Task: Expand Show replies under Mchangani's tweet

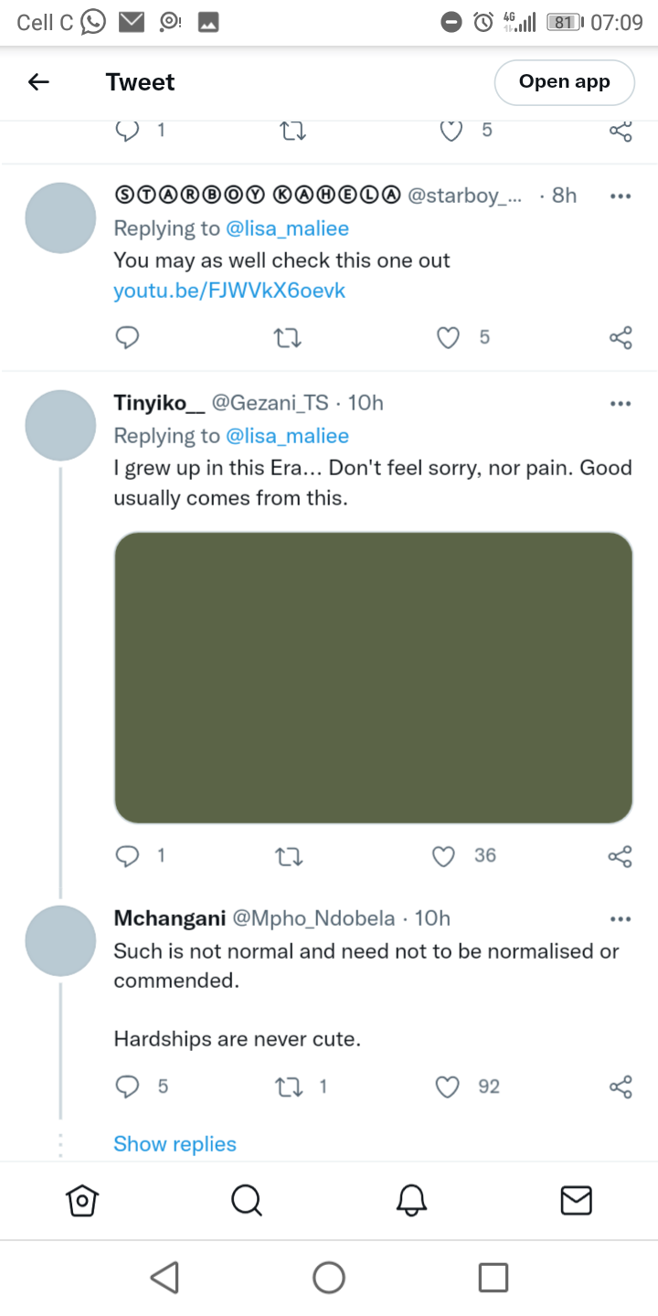Action: coord(175,1144)
